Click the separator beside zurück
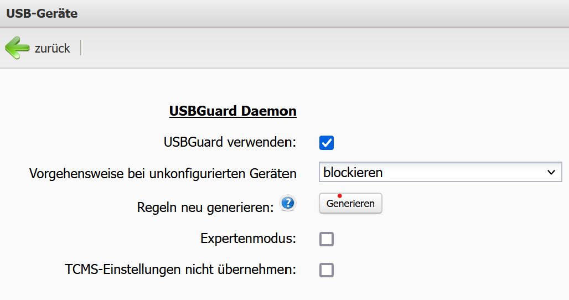The image size is (569, 300). coord(81,48)
